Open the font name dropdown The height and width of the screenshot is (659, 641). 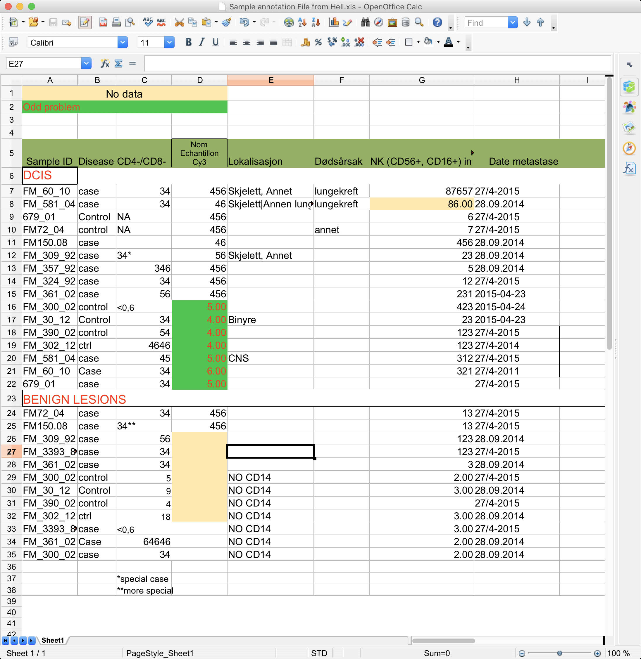pos(123,42)
